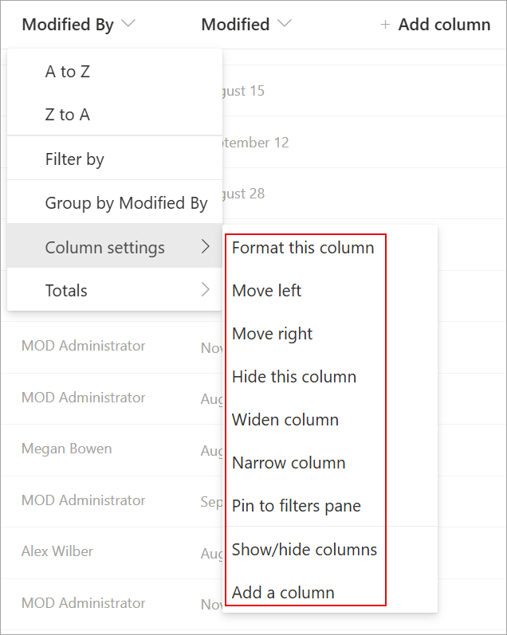Click the plus icon beside Add column
The height and width of the screenshot is (635, 507).
coord(385,25)
